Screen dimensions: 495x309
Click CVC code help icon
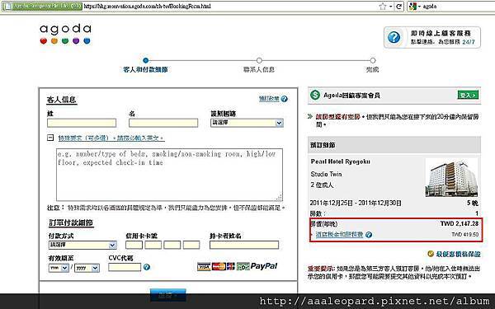click(x=147, y=267)
